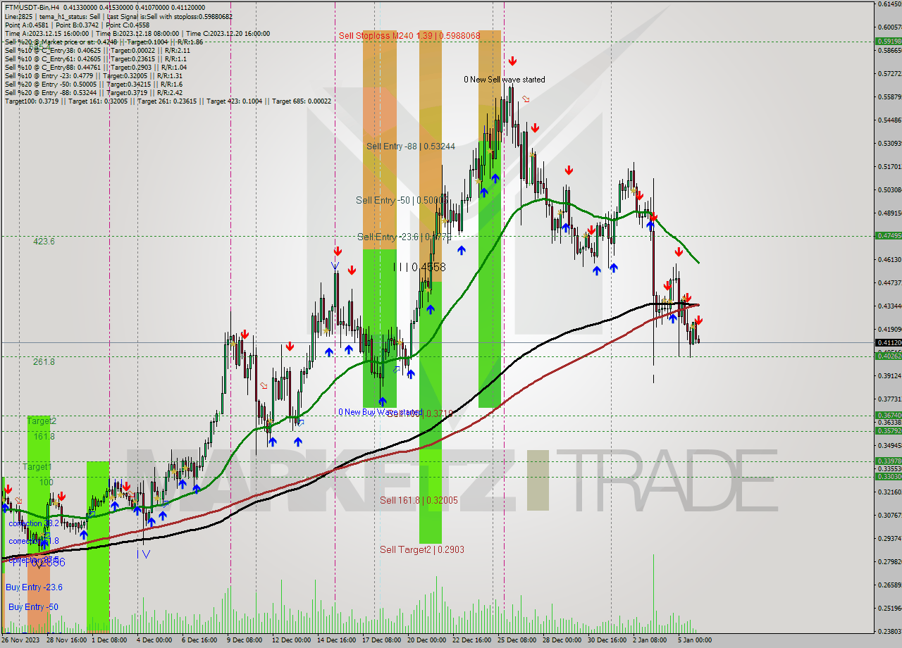Click the 0.37731 price axis label
The image size is (902, 648).
click(889, 399)
